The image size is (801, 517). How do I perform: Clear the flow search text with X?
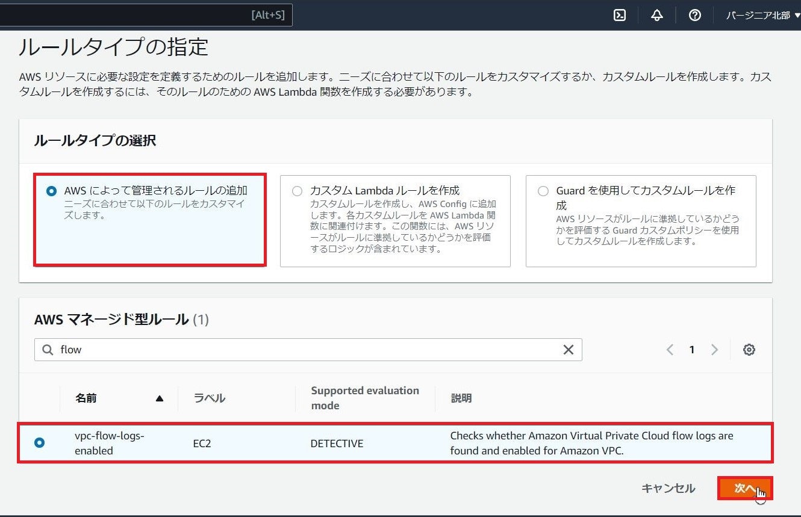tap(568, 350)
